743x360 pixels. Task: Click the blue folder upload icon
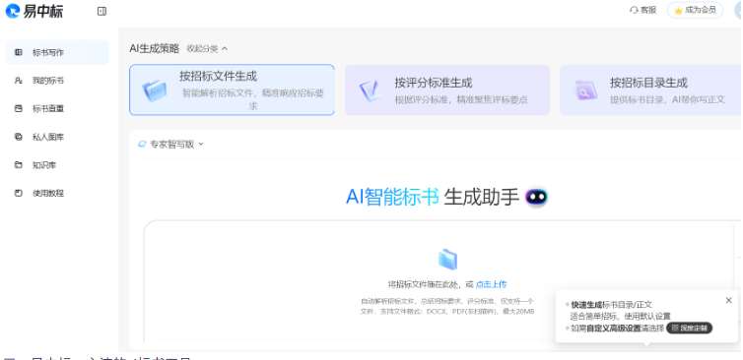tap(447, 260)
